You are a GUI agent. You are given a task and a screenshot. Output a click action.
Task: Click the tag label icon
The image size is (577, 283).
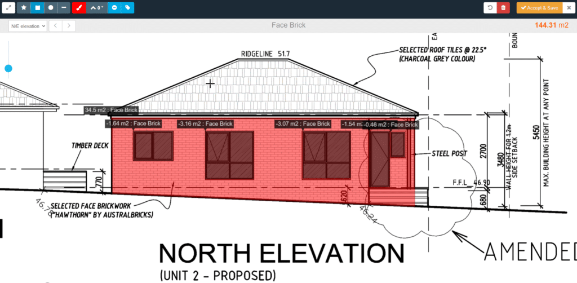tap(128, 8)
